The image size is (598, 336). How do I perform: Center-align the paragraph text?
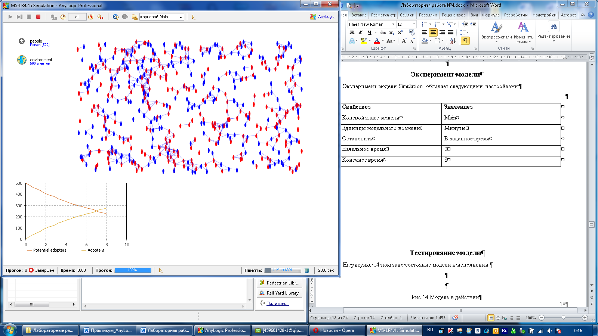click(433, 32)
